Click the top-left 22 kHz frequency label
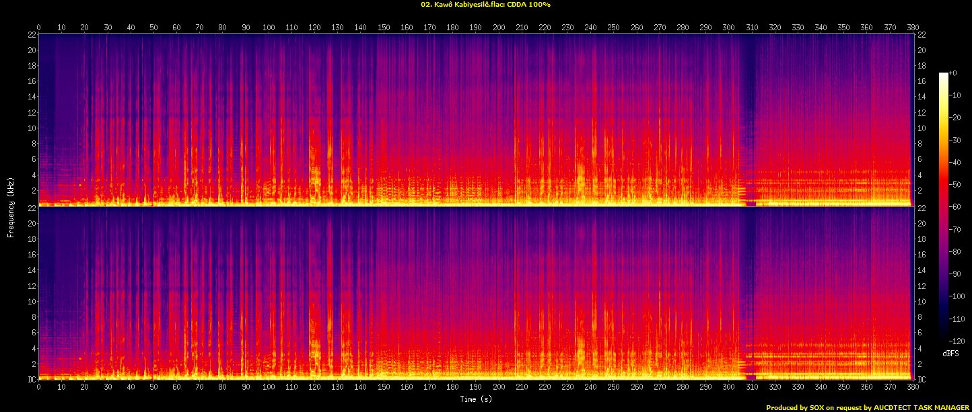The height and width of the screenshot is (412, 972). coord(32,35)
